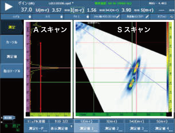Open the カーソル sidebar menu
This screenshot has width=175, height=133.
(11, 42)
